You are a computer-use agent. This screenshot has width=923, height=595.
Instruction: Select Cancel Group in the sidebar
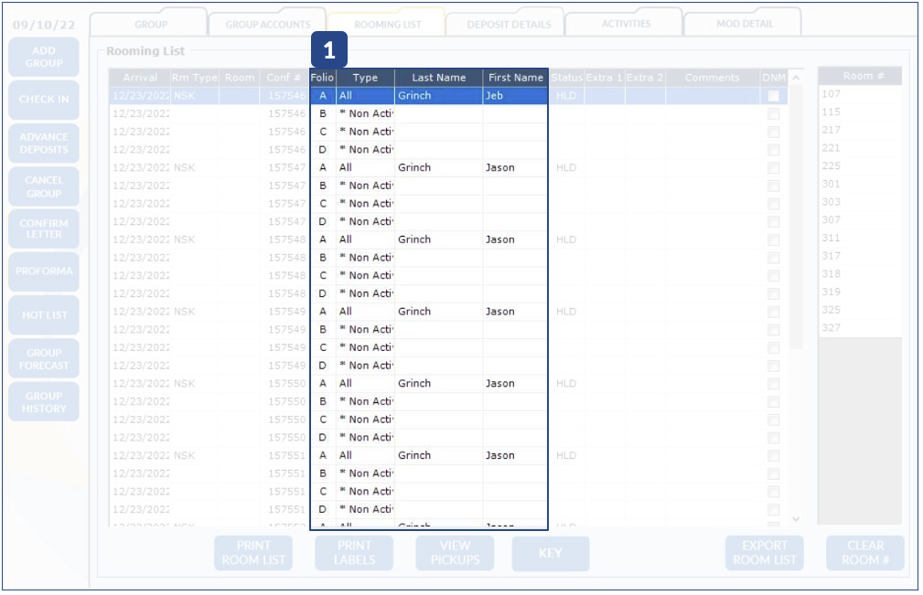[x=44, y=186]
